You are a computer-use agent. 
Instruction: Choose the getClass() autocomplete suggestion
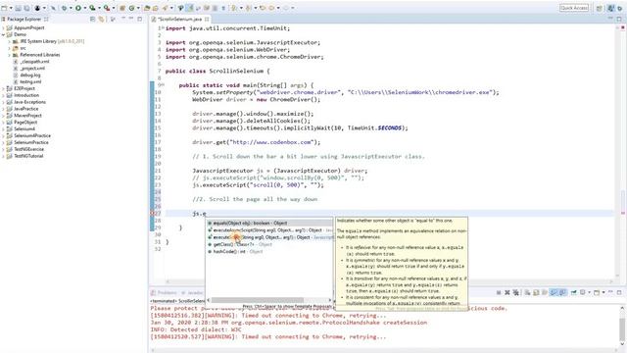click(x=269, y=244)
